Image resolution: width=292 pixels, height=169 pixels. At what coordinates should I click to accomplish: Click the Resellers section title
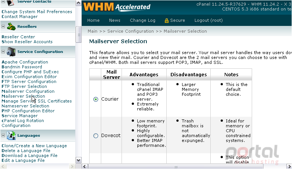click(27, 27)
